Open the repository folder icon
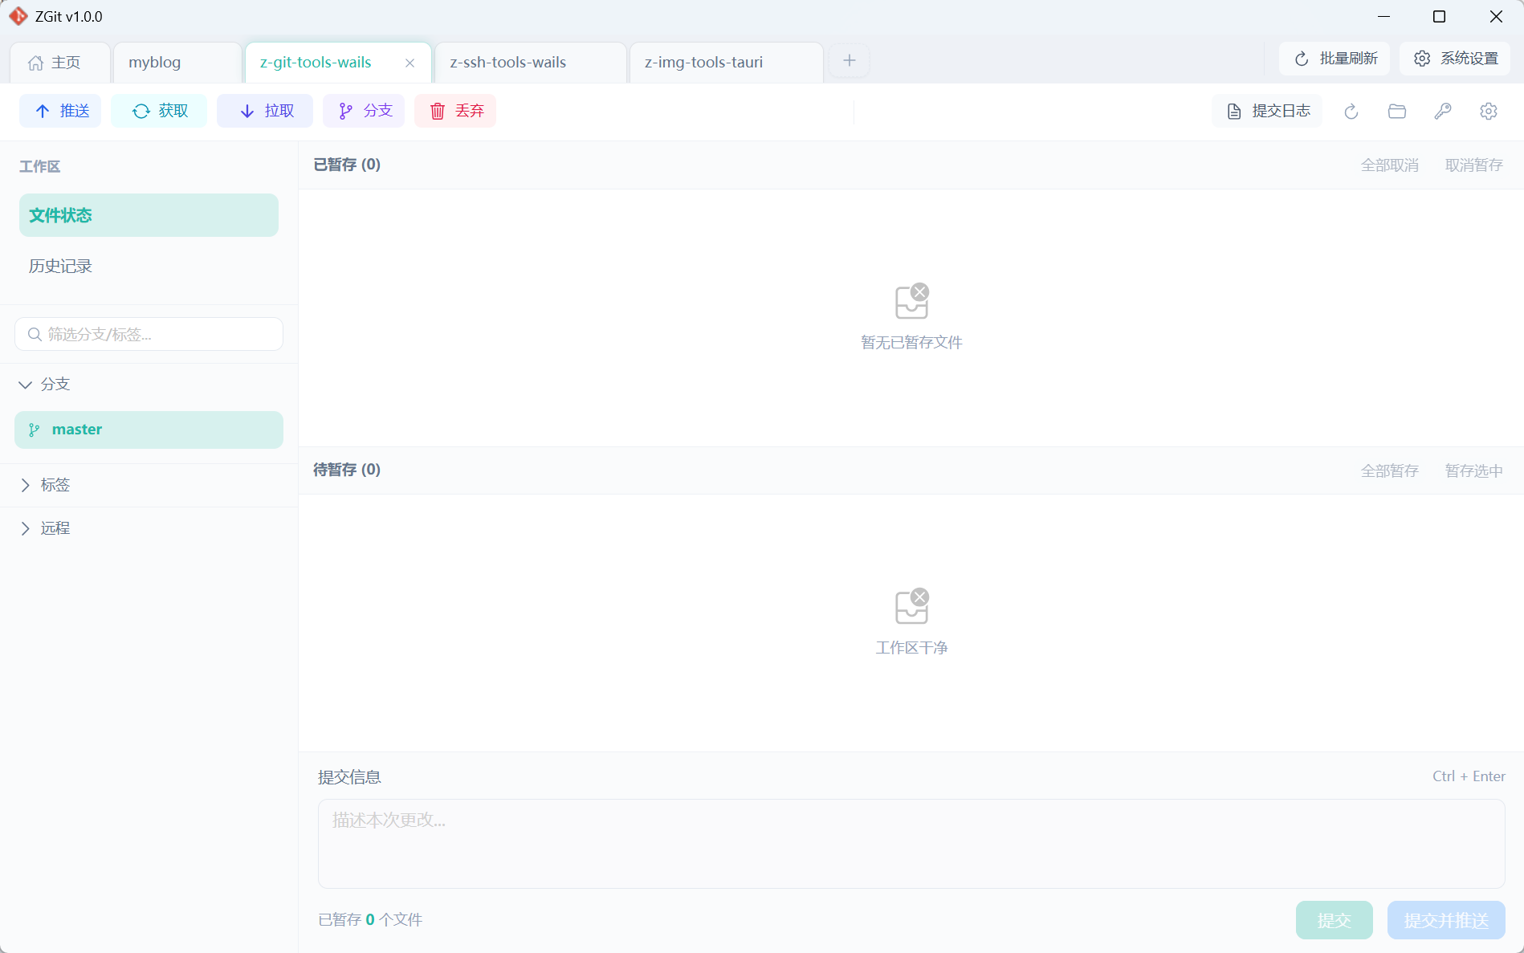 point(1397,112)
